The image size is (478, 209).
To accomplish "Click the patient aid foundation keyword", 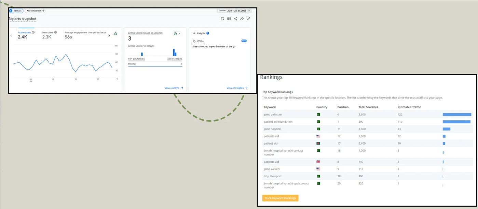I will 278,122.
